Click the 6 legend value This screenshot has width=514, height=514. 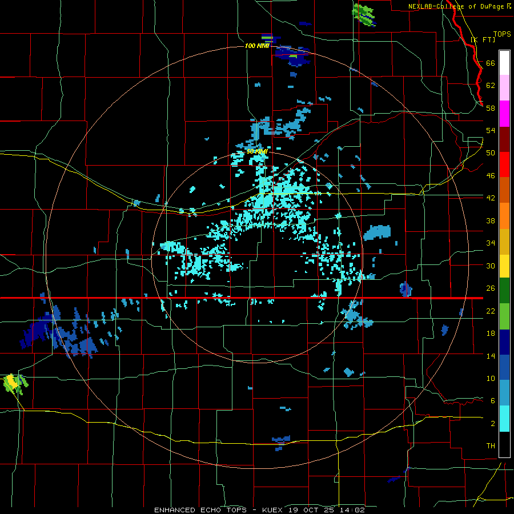point(492,401)
